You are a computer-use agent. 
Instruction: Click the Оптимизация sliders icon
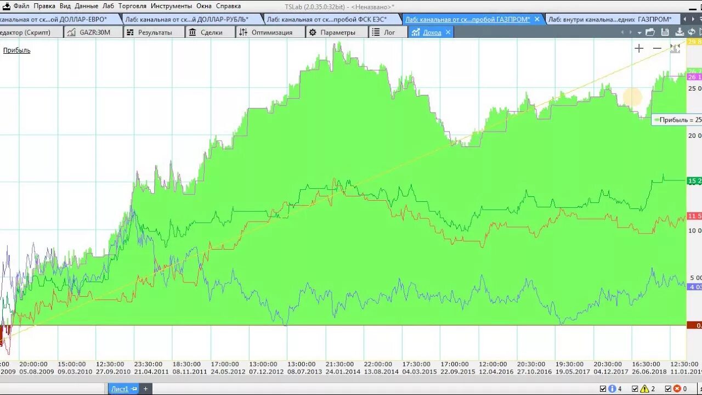coord(244,32)
